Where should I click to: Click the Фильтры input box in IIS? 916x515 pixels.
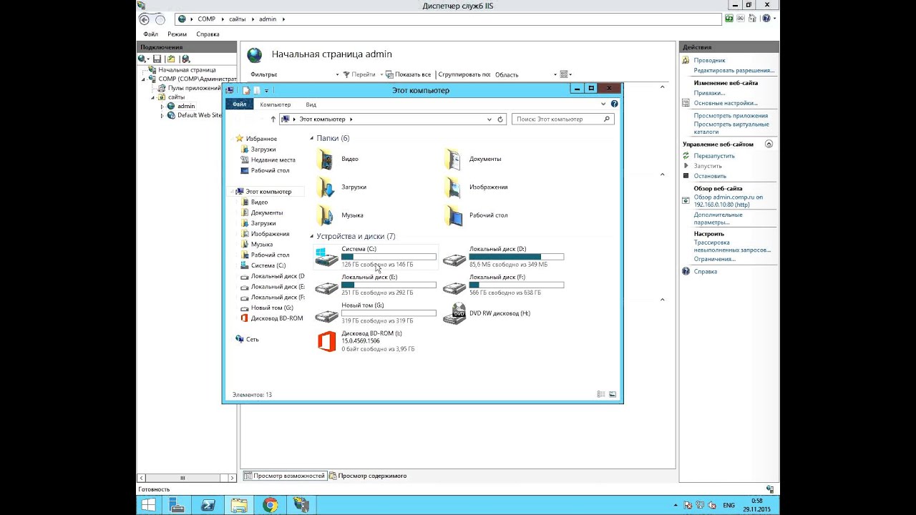click(x=308, y=74)
